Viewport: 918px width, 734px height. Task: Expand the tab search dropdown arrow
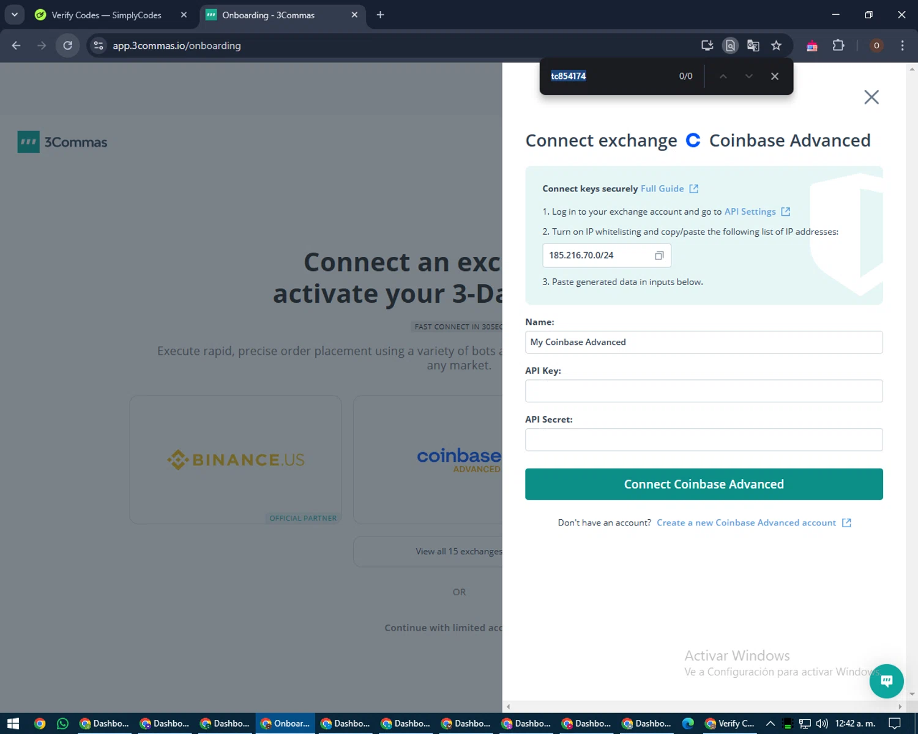15,15
